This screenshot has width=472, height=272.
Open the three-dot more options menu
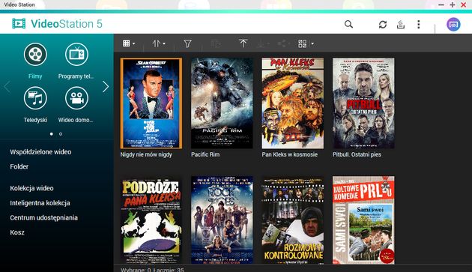coord(418,25)
